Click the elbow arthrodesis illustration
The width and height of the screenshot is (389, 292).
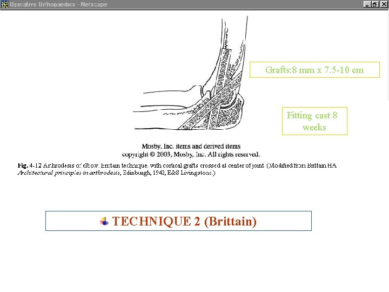[x=190, y=73]
